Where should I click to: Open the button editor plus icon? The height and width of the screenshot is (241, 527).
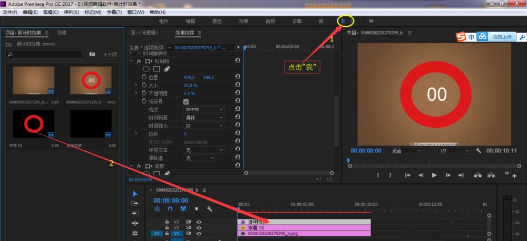tap(514, 176)
